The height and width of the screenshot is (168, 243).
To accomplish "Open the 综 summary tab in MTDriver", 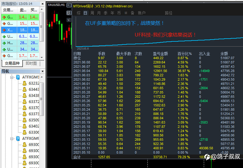I will click(78, 13).
